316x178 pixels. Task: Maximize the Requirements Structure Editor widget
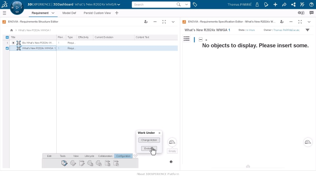tap(164, 22)
